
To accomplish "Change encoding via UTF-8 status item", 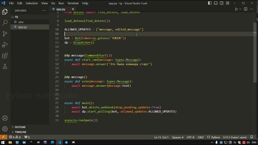I will 191,137.
